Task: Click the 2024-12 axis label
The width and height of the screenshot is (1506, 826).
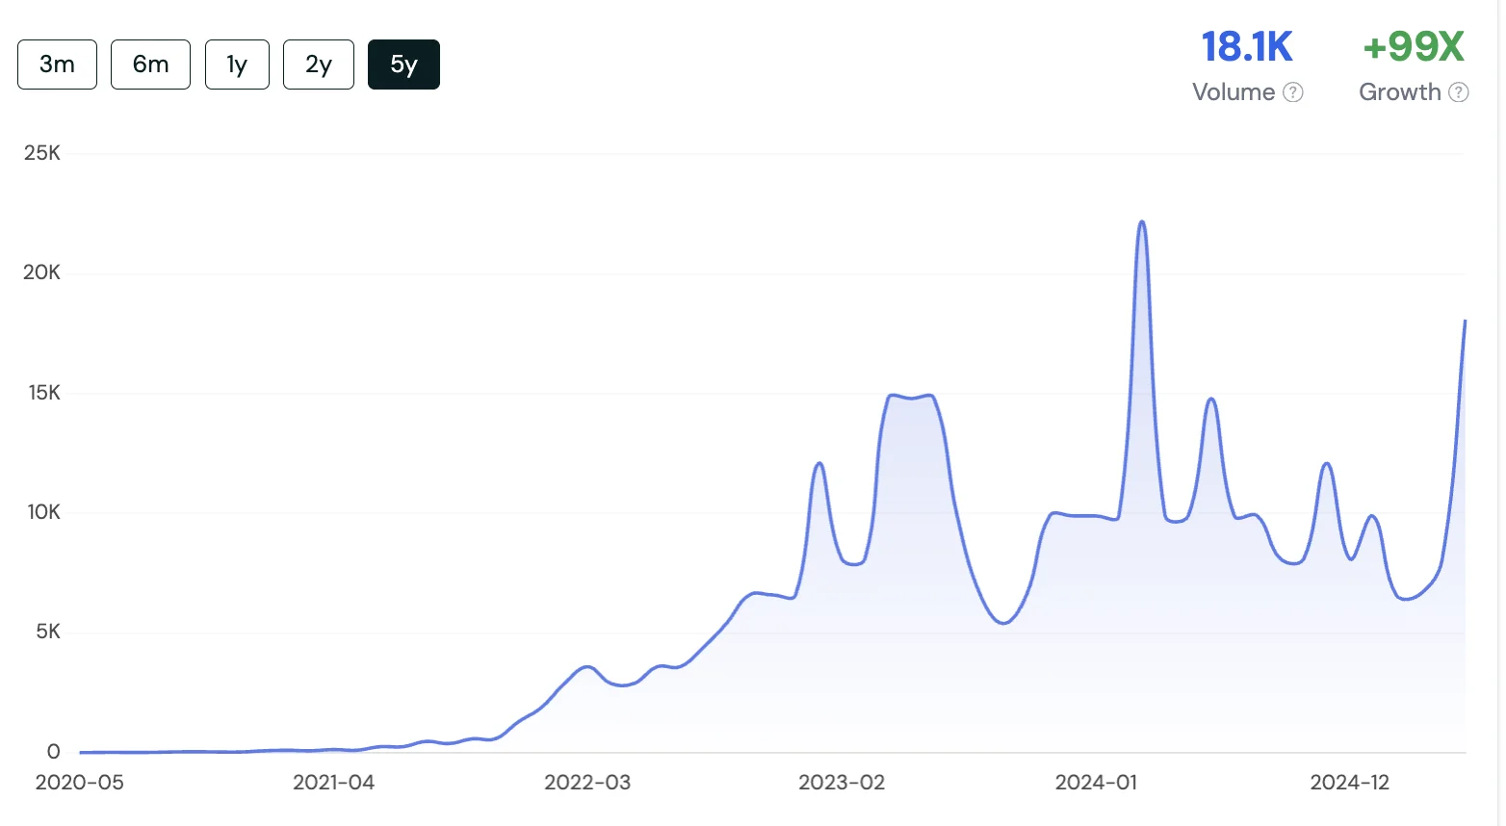Action: point(1351,783)
